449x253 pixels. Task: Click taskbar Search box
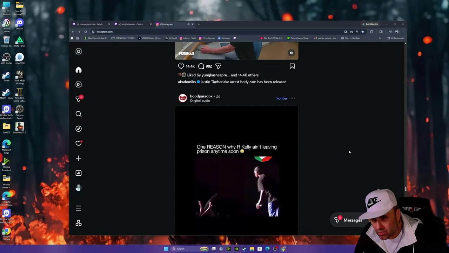(189, 249)
